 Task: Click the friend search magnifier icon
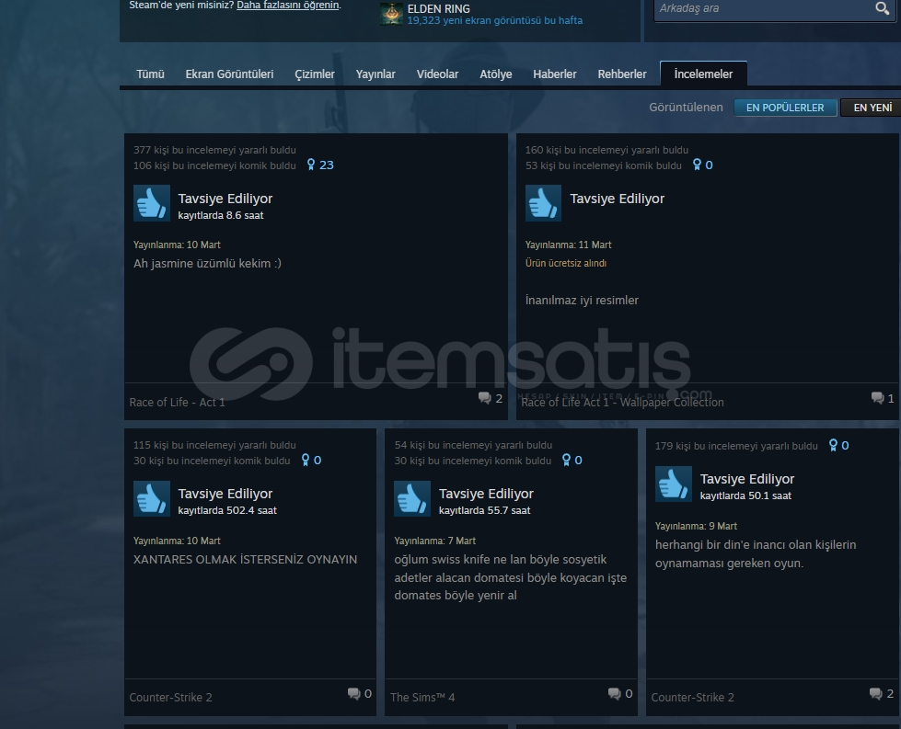(882, 8)
